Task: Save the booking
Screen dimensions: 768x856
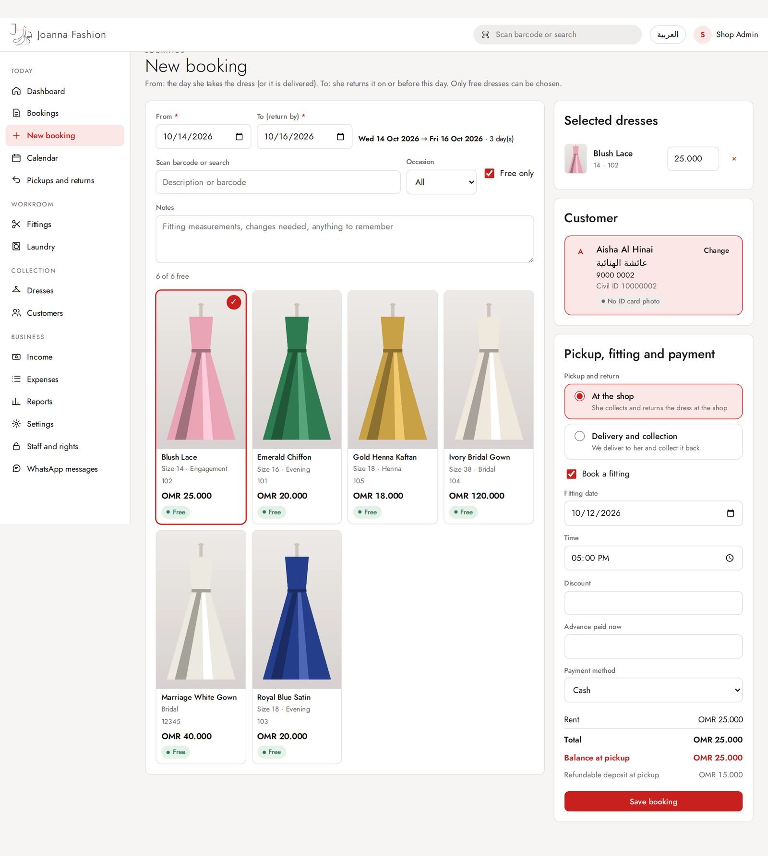Action: coord(653,801)
